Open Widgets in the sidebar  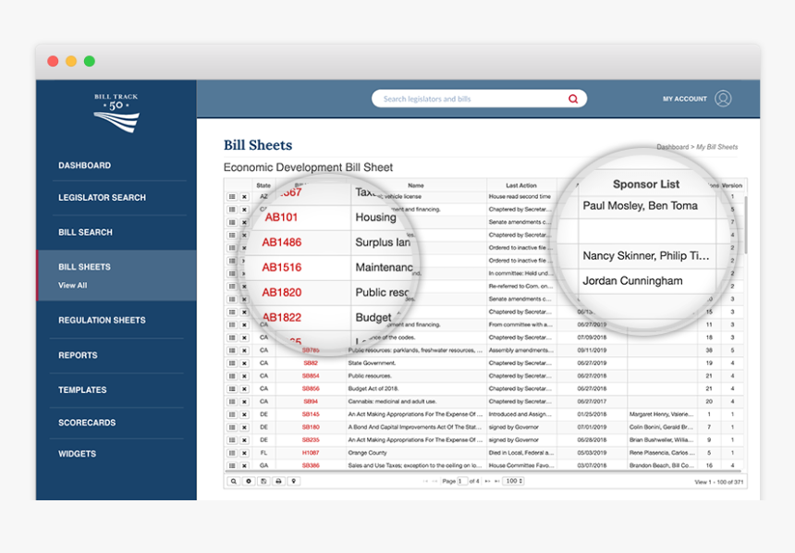pyautogui.click(x=77, y=453)
